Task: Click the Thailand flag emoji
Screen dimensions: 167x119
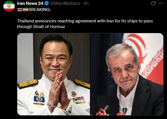Action: coord(20,10)
